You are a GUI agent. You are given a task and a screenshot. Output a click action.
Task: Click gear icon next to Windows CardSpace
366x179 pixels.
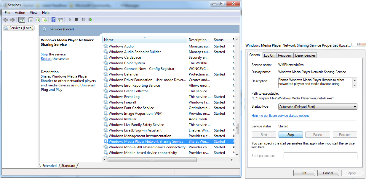106,57
